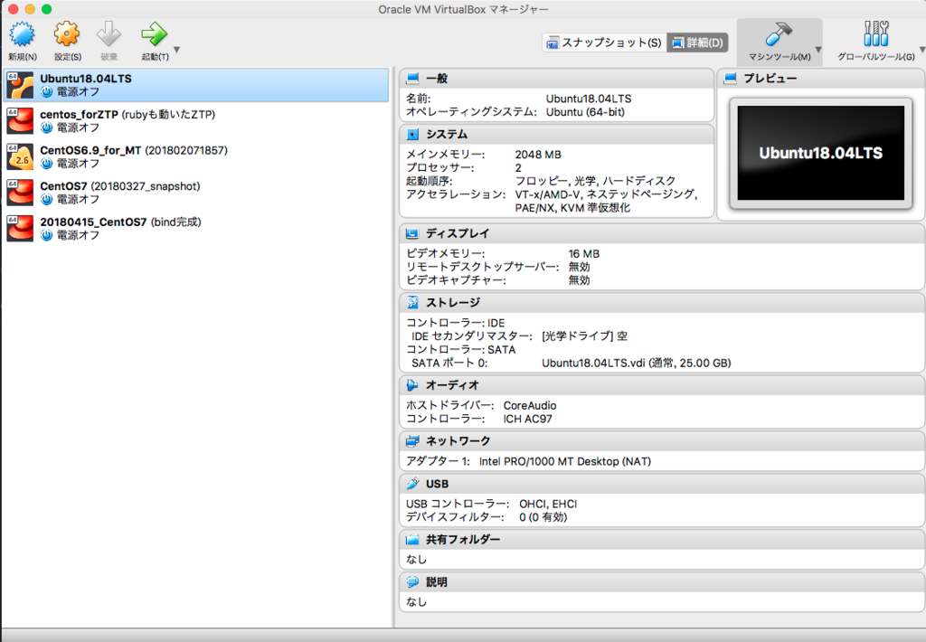
Task: Open 一般 general section header
Action: 556,79
